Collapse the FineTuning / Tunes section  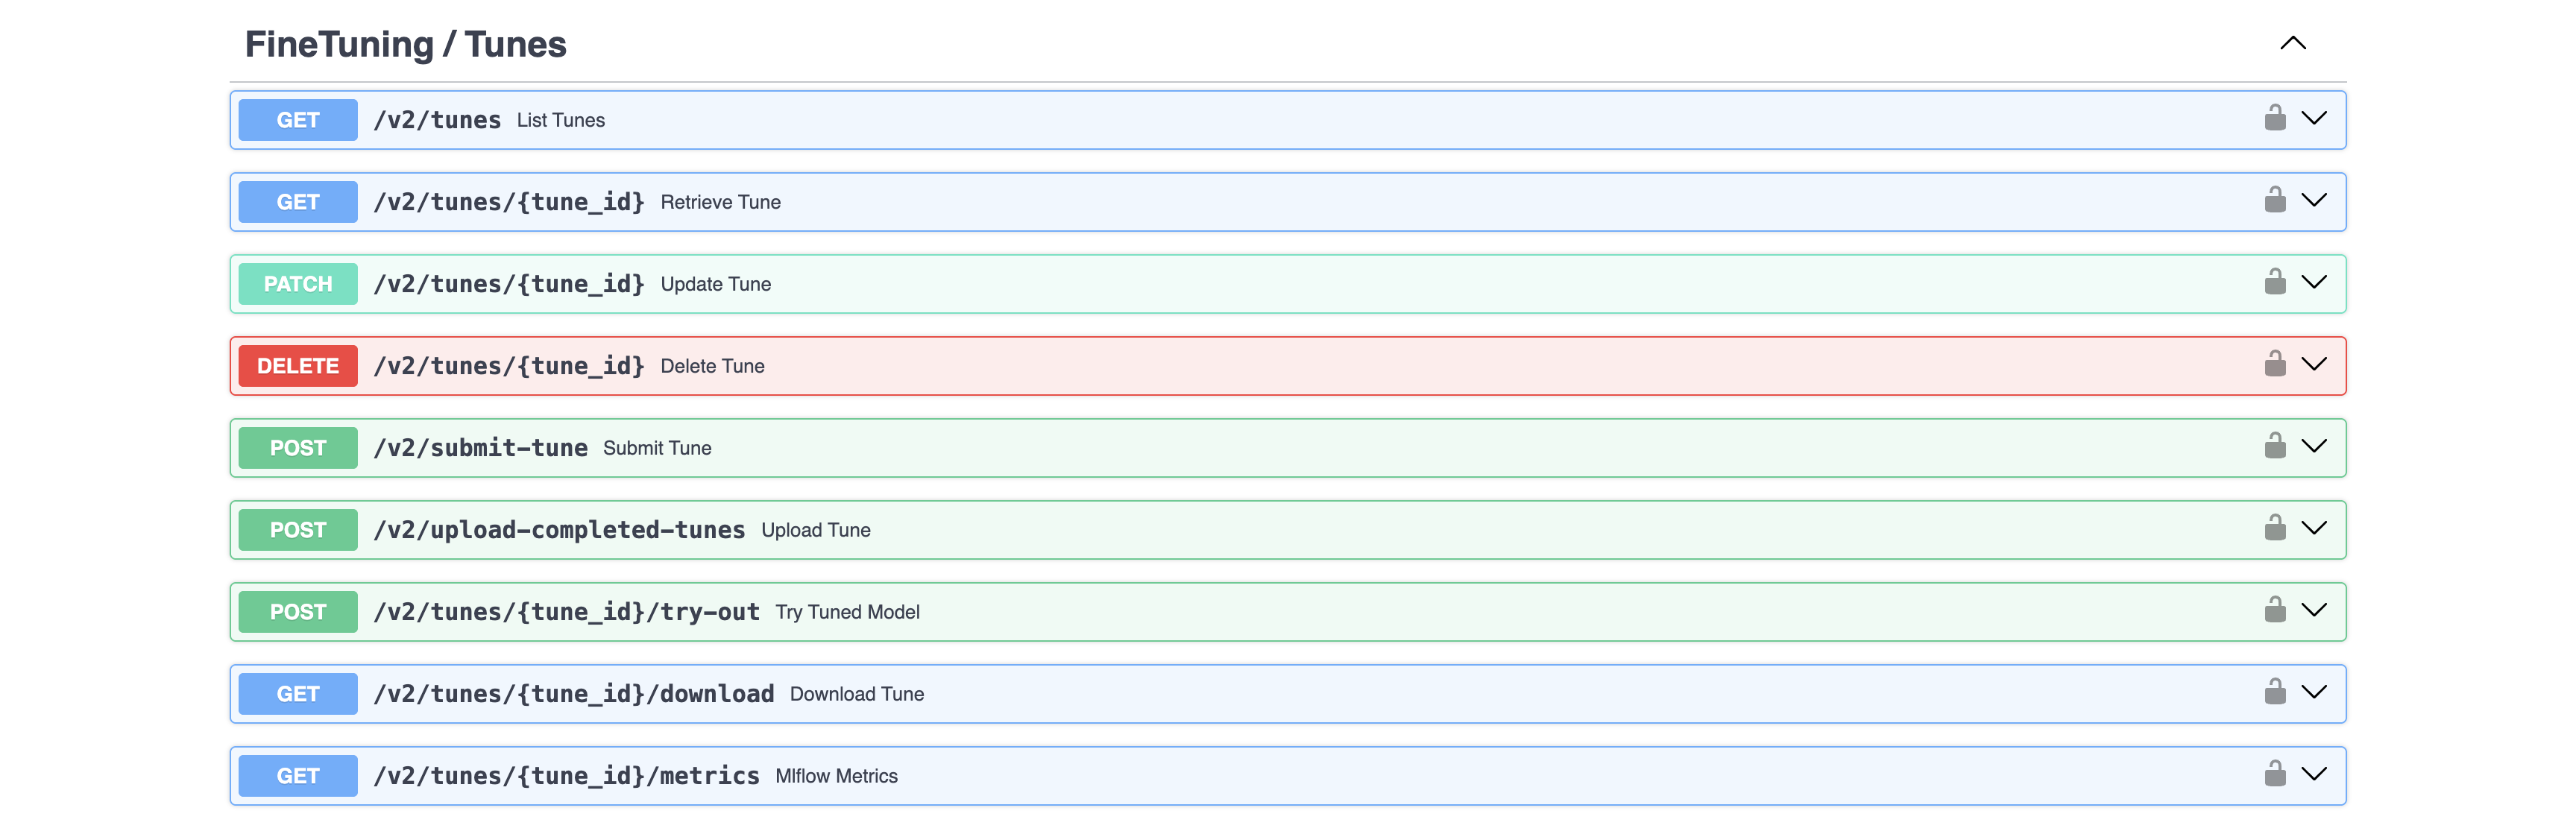(x=2292, y=43)
